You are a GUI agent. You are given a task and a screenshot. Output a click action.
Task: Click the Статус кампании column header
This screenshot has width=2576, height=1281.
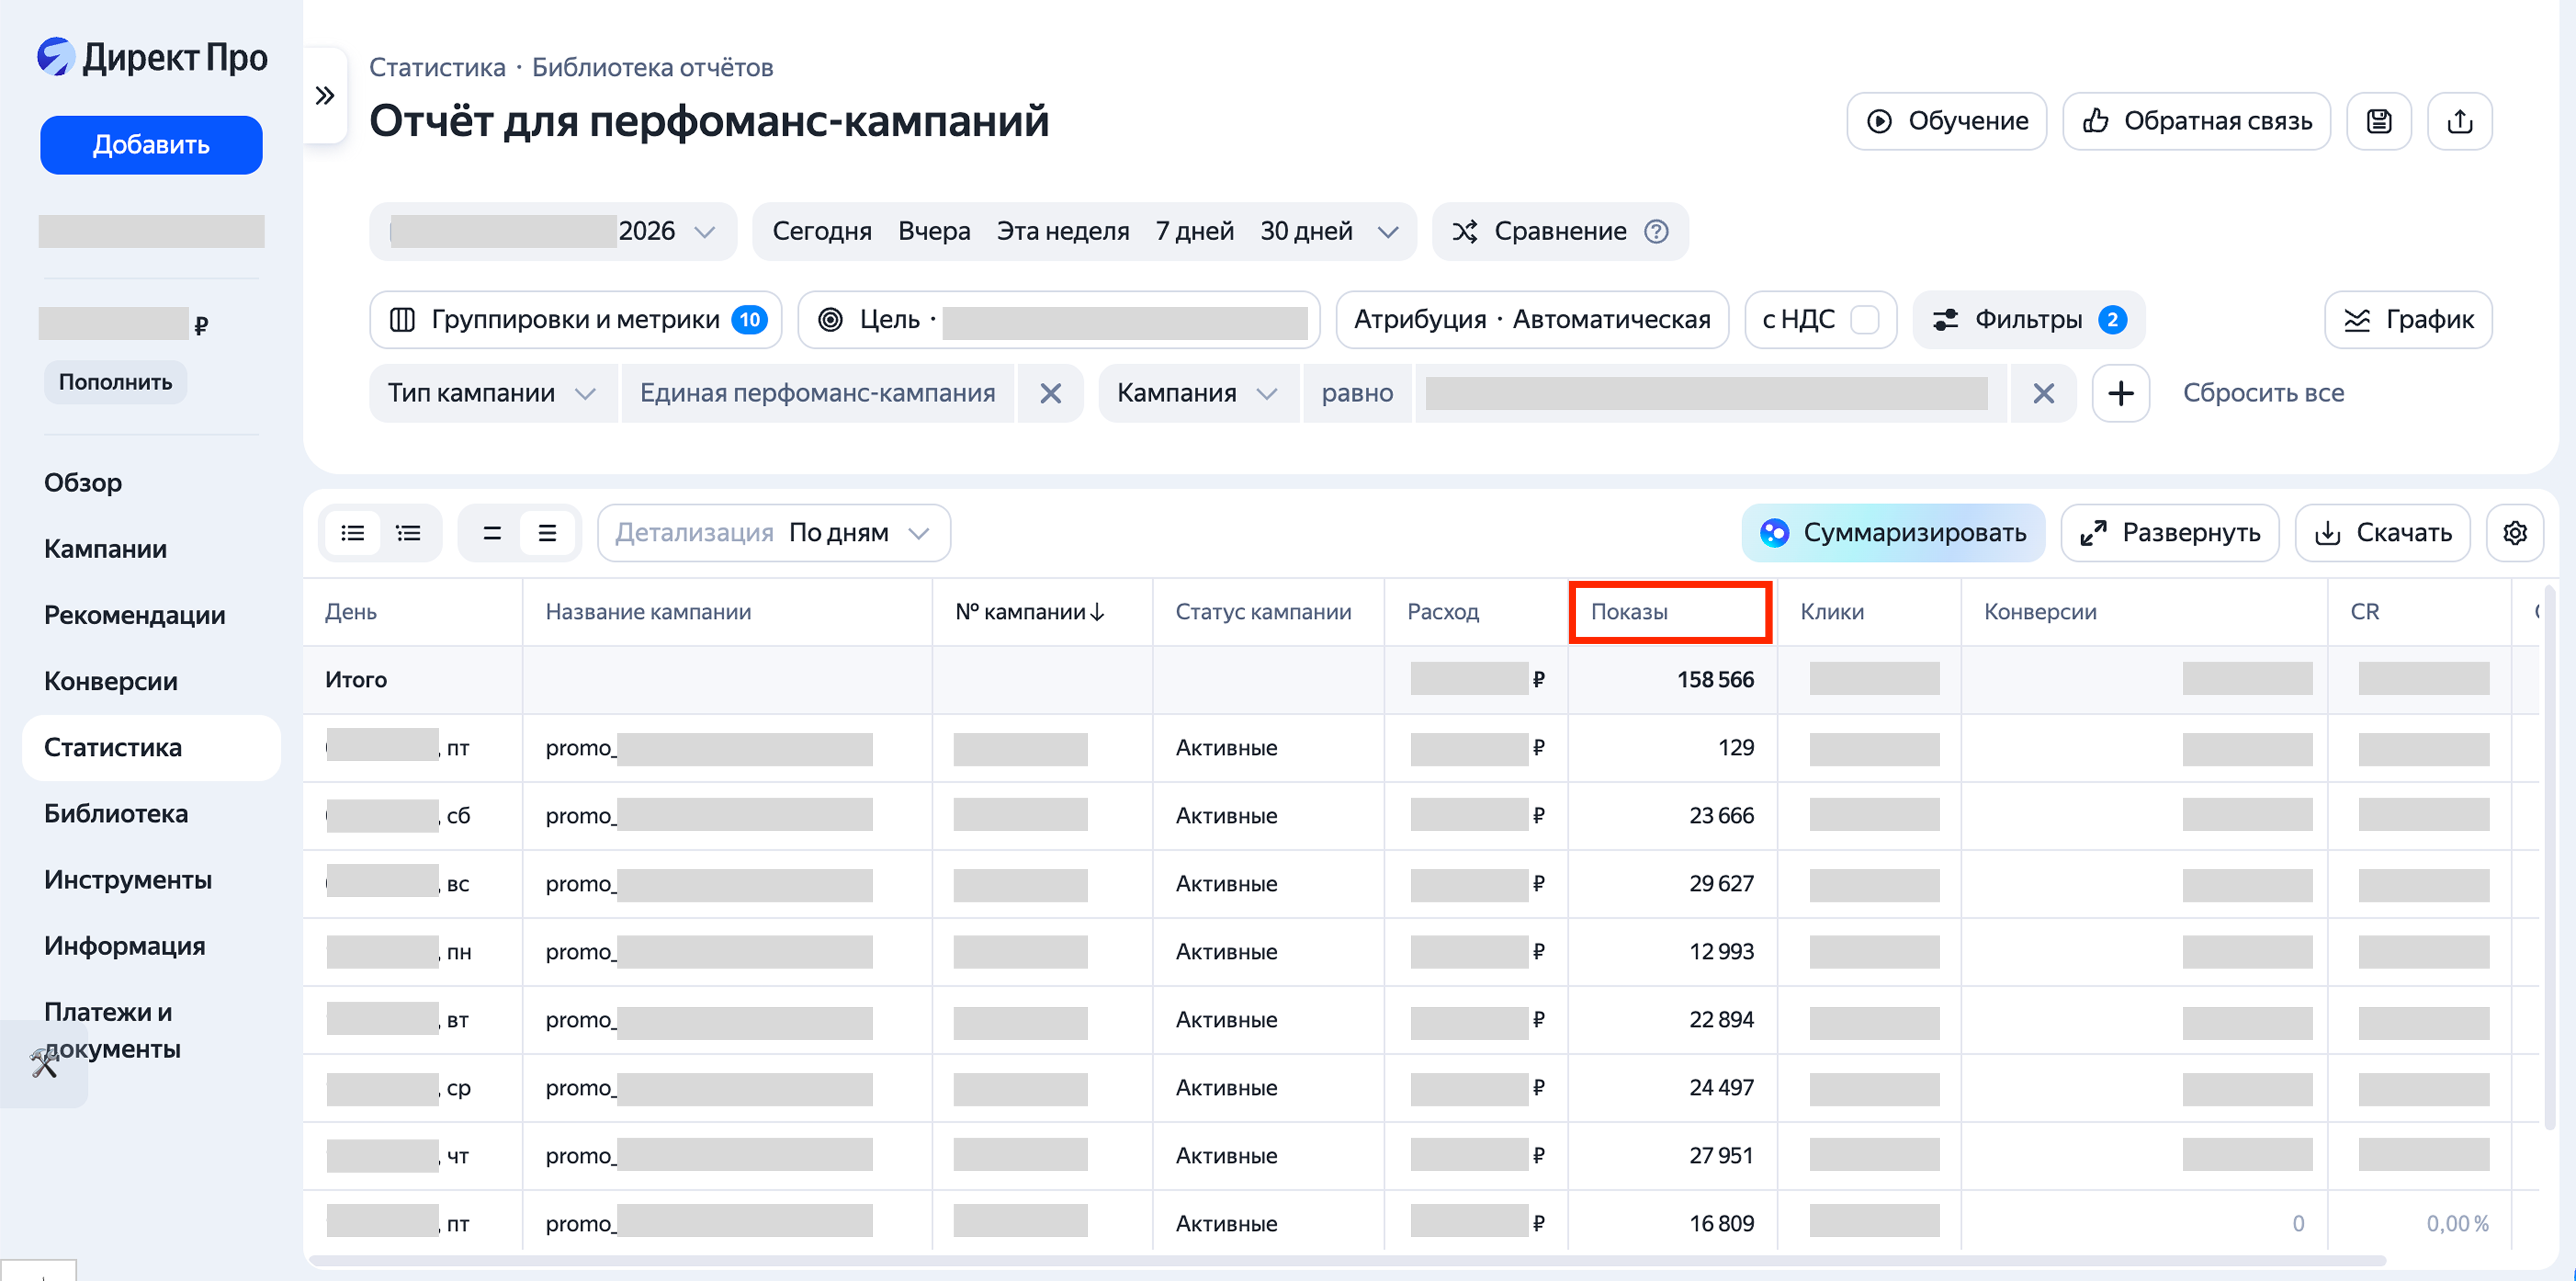(1268, 612)
